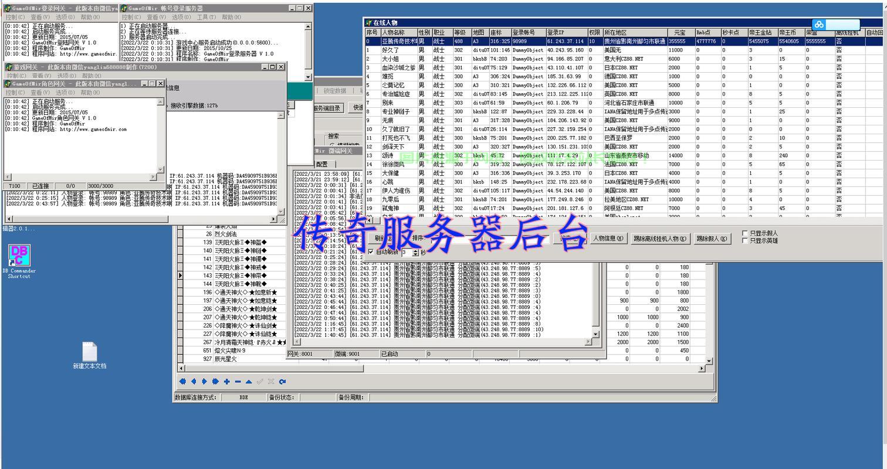Viewport: 887px width, 469px height.
Task: Insert a new record with plus icon
Action: (x=227, y=382)
